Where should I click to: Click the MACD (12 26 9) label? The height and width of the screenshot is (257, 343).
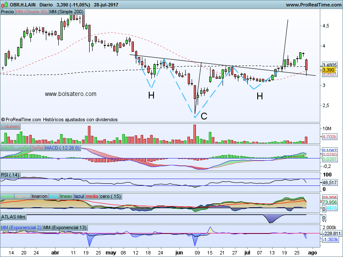(x=63, y=148)
